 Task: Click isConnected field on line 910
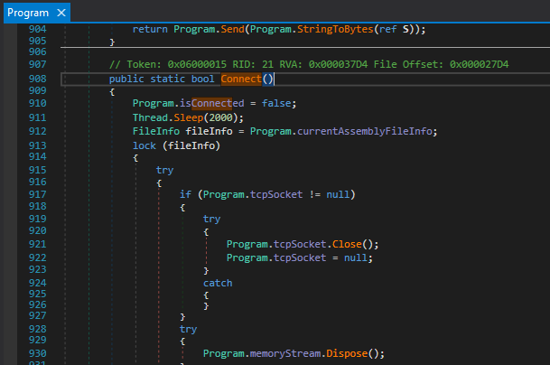[212, 104]
